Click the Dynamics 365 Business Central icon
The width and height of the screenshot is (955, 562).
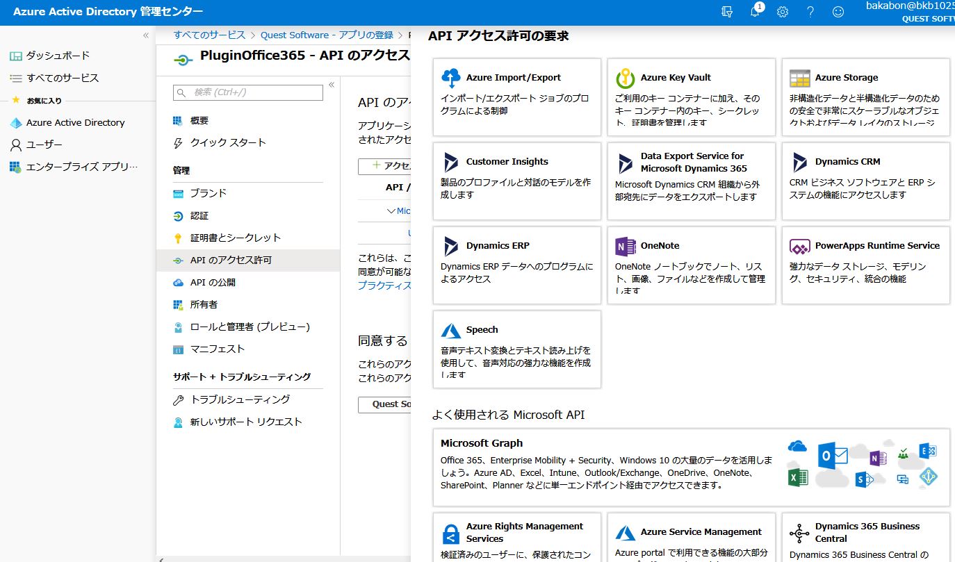click(x=800, y=534)
